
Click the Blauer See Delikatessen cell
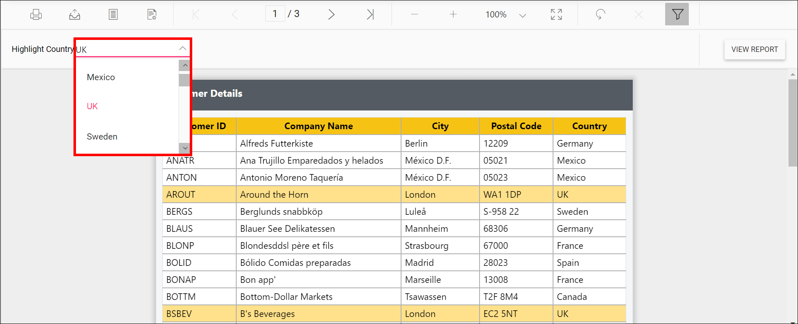[x=318, y=228]
